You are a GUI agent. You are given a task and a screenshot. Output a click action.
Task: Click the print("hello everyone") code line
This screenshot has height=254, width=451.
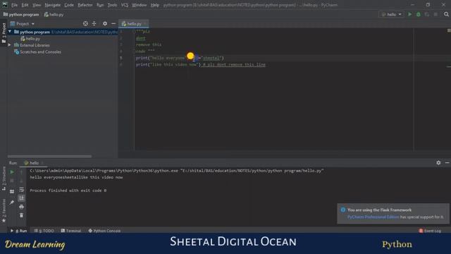click(x=180, y=58)
